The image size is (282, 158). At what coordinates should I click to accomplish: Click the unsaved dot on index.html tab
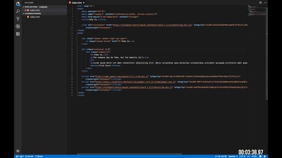84,3
